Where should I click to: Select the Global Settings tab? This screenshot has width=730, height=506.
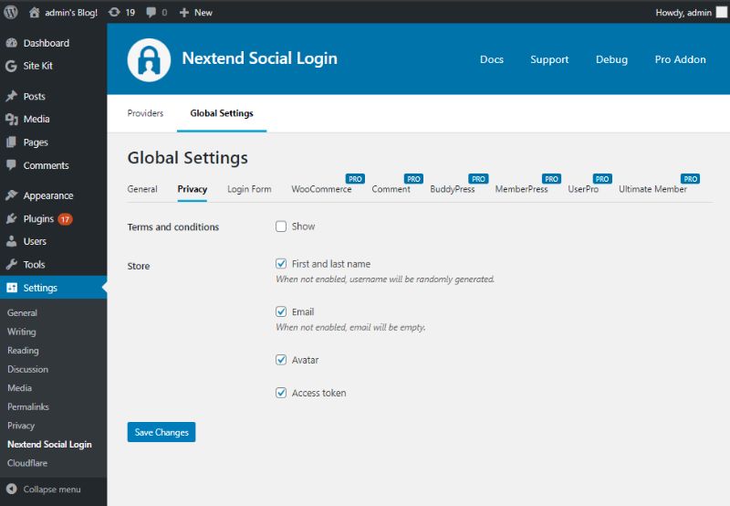pos(222,113)
